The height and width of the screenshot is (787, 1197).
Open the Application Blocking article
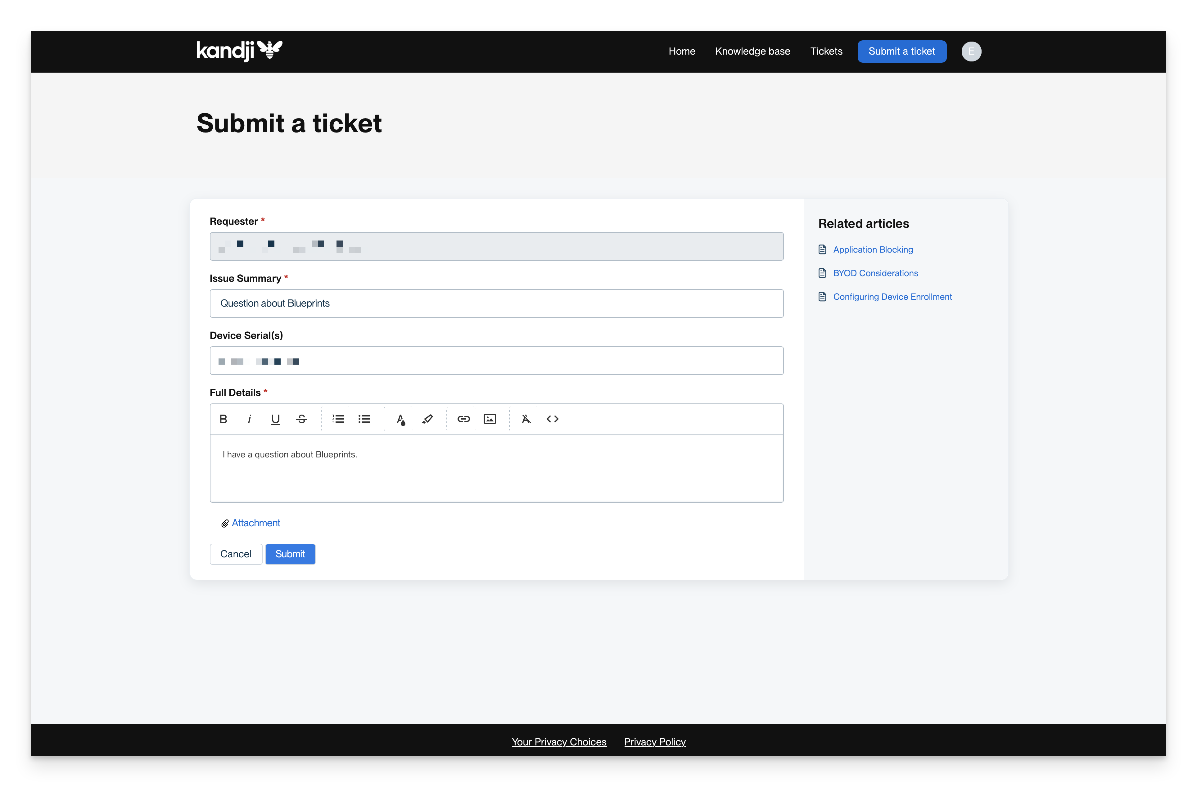point(873,250)
